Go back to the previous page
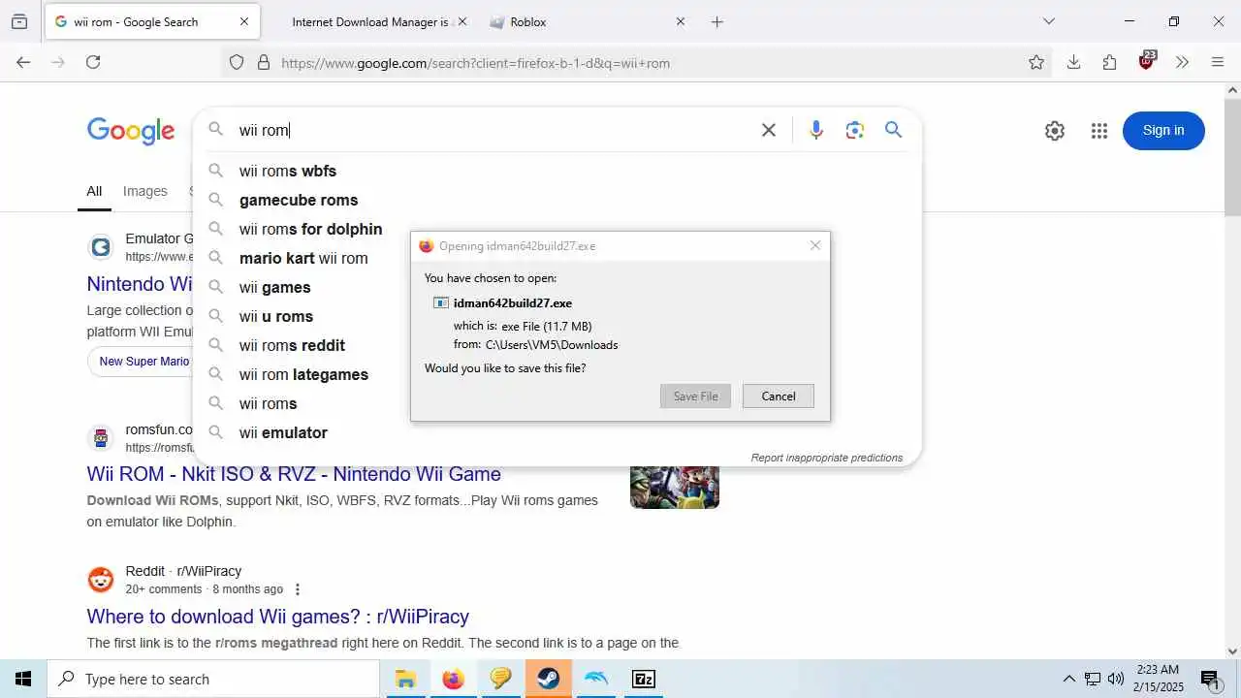The height and width of the screenshot is (698, 1241). [x=23, y=62]
